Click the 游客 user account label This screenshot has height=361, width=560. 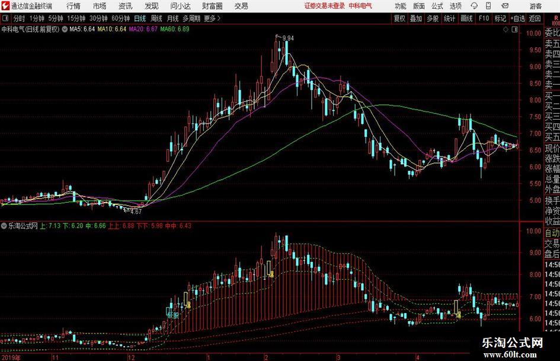tap(535, 6)
